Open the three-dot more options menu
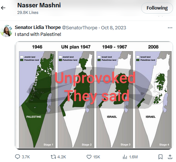 pyautogui.click(x=170, y=28)
